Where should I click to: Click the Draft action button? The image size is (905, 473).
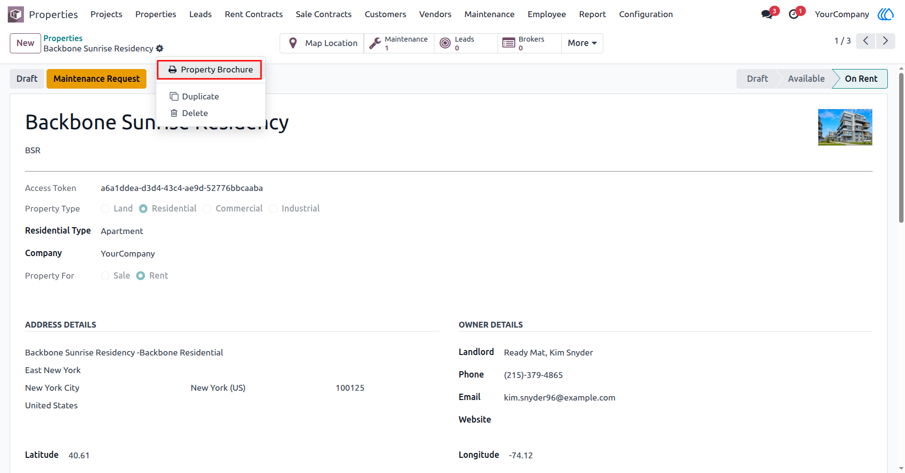click(27, 79)
